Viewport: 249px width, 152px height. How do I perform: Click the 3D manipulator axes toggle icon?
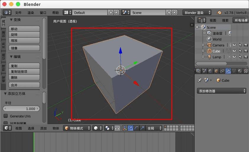coord(124,128)
